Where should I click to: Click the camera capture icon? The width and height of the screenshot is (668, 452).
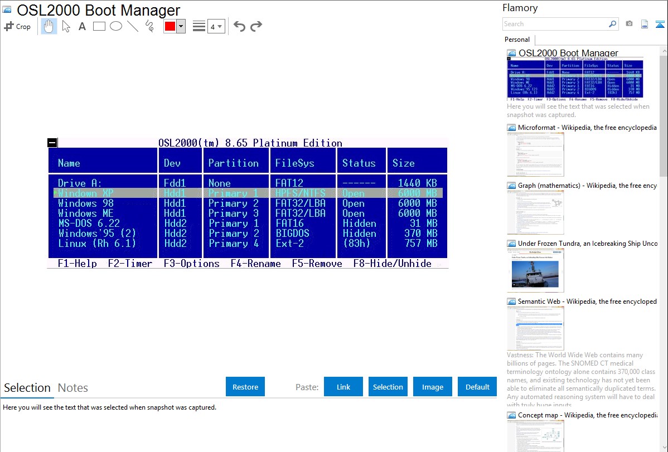tap(629, 24)
